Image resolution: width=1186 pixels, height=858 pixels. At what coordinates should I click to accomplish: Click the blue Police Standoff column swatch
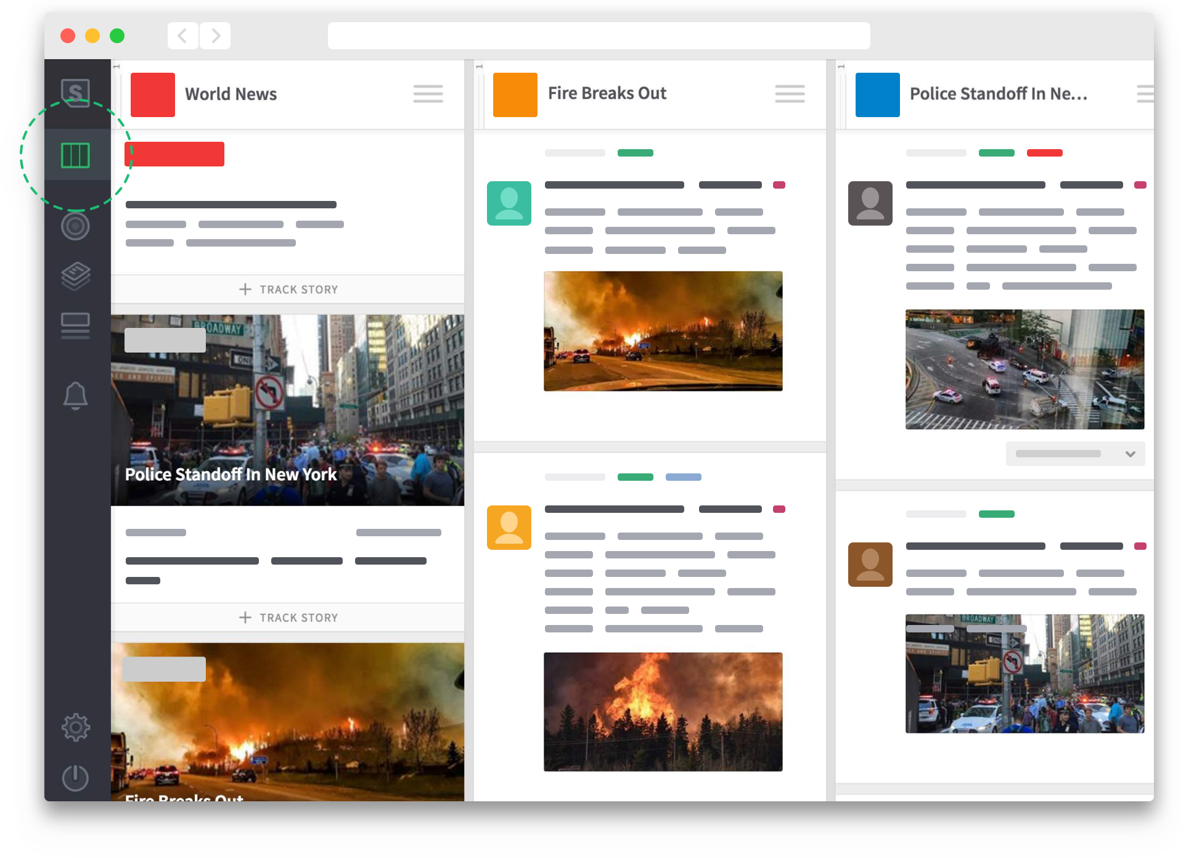[877, 94]
